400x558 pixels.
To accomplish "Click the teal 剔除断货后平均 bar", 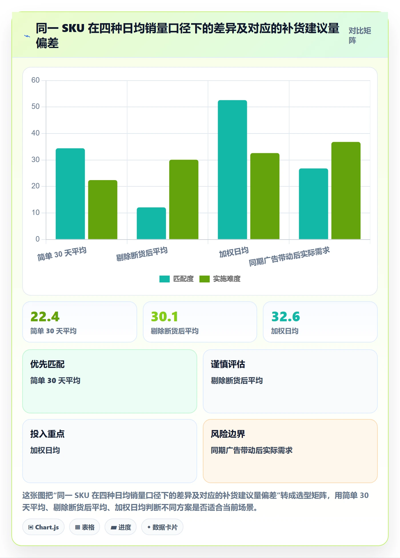I will tap(151, 223).
